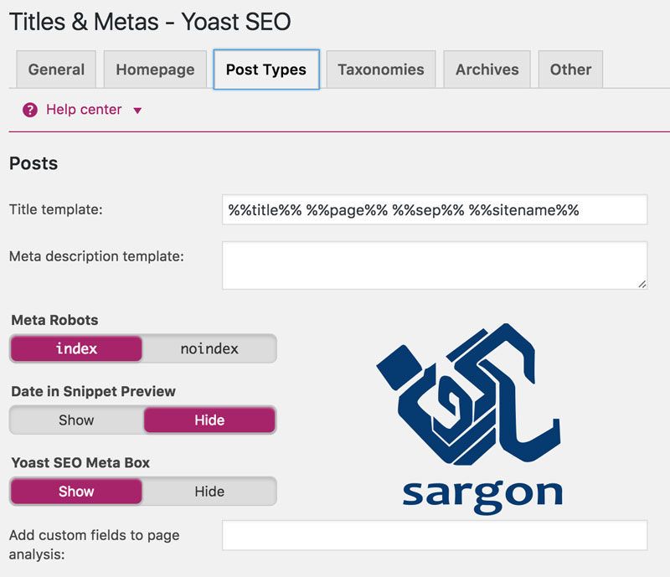
Task: Focus the Meta description template textarea
Action: 435,265
